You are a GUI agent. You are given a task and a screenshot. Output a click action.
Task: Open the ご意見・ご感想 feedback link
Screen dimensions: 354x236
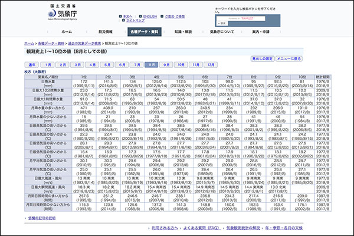coord(176,16)
